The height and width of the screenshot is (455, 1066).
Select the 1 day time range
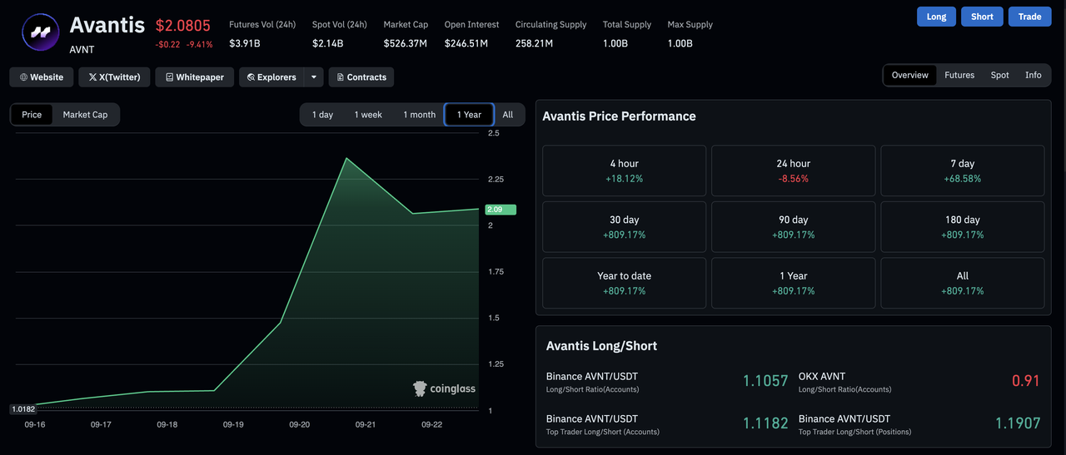coord(322,115)
